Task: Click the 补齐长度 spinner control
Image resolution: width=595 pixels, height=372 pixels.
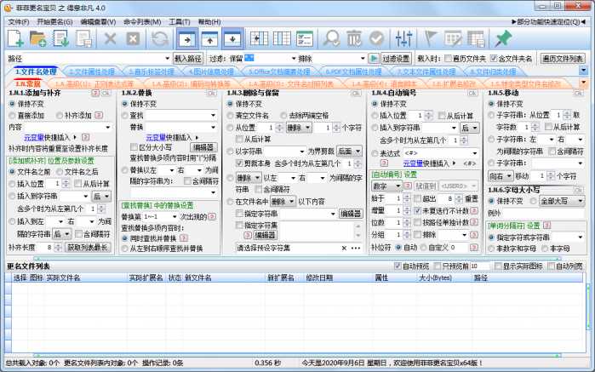Action: coord(58,248)
